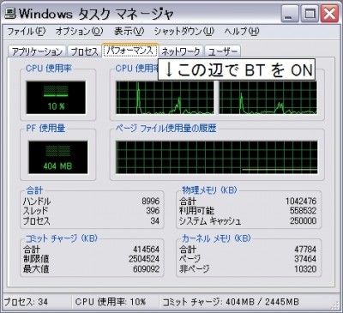Select the パフォーマンス tab
This screenshot has width=343, height=313.
tap(130, 51)
